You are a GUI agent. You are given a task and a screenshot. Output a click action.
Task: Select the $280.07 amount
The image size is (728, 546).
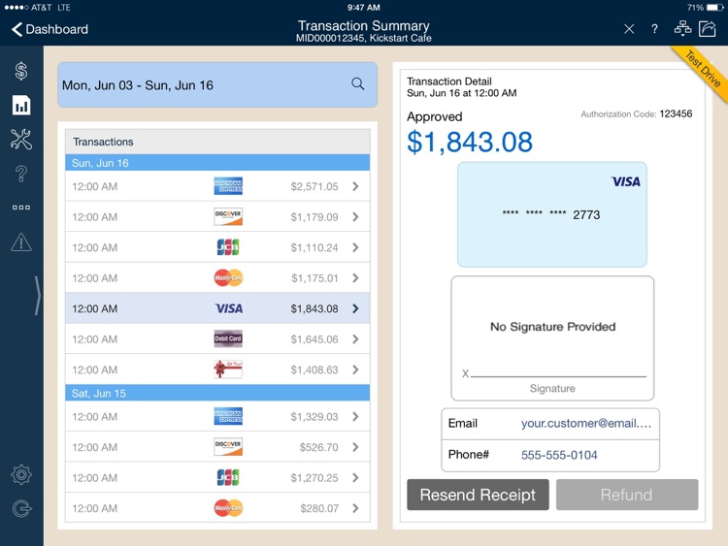coord(319,509)
